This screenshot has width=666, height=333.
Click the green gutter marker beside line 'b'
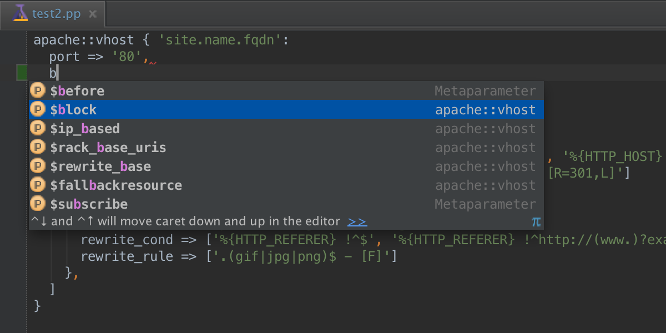22,72
